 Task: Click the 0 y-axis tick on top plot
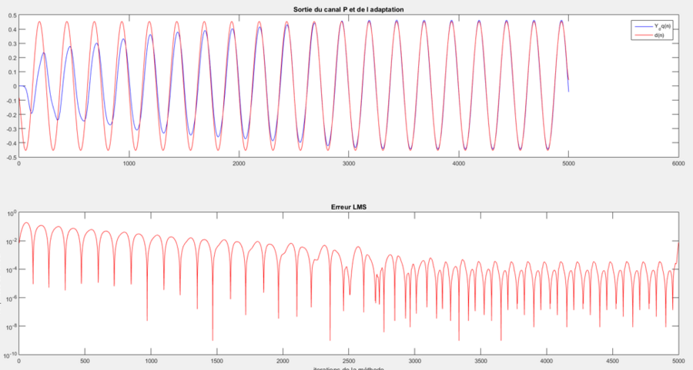[13, 86]
